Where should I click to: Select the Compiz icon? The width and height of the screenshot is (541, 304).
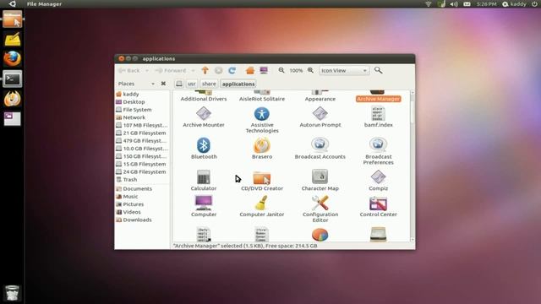378,177
